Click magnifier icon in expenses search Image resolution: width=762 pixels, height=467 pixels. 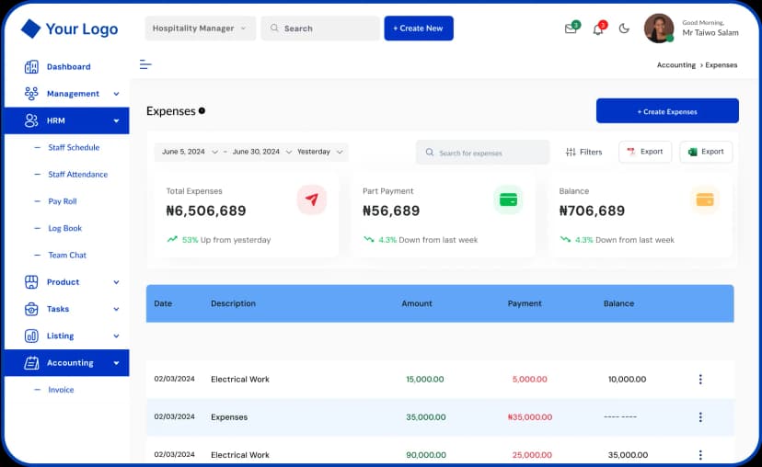pos(430,153)
